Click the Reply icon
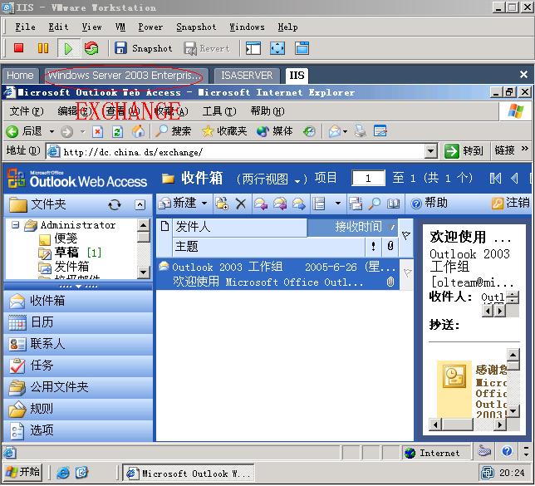Screen dimensions: 535x486 pos(261,204)
